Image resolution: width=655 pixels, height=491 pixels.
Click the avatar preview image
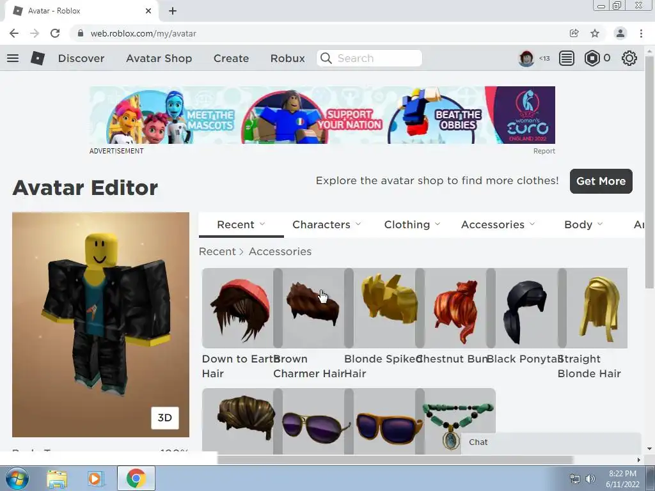[100, 324]
